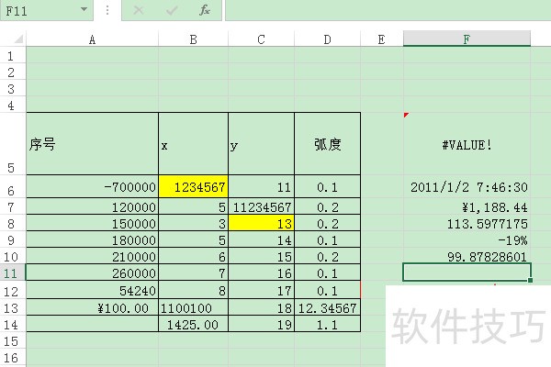Click the formula bar options dots handle

107,10
